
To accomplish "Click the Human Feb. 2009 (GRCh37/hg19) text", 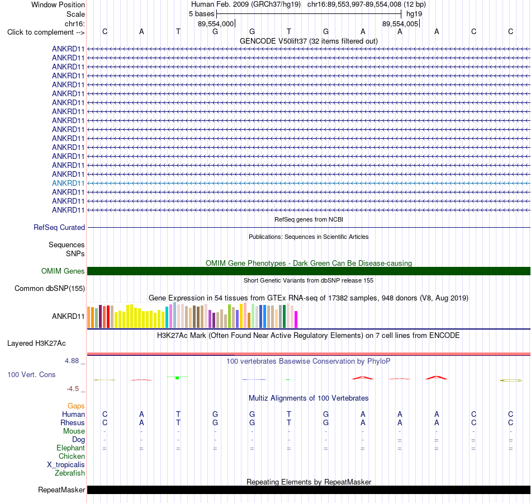I will (x=246, y=4).
